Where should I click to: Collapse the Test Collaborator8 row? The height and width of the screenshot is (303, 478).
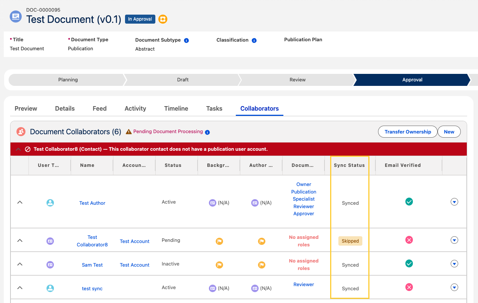coord(20,240)
